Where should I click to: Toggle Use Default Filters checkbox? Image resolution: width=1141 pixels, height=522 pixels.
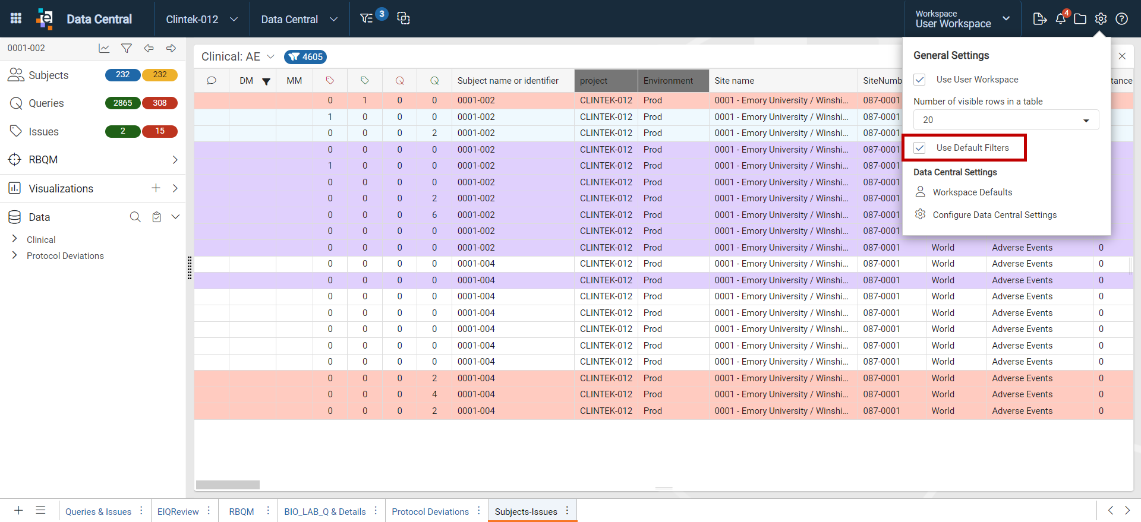pos(919,148)
